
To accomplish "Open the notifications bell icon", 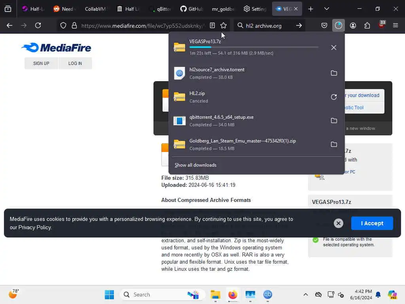I will (x=378, y=294).
